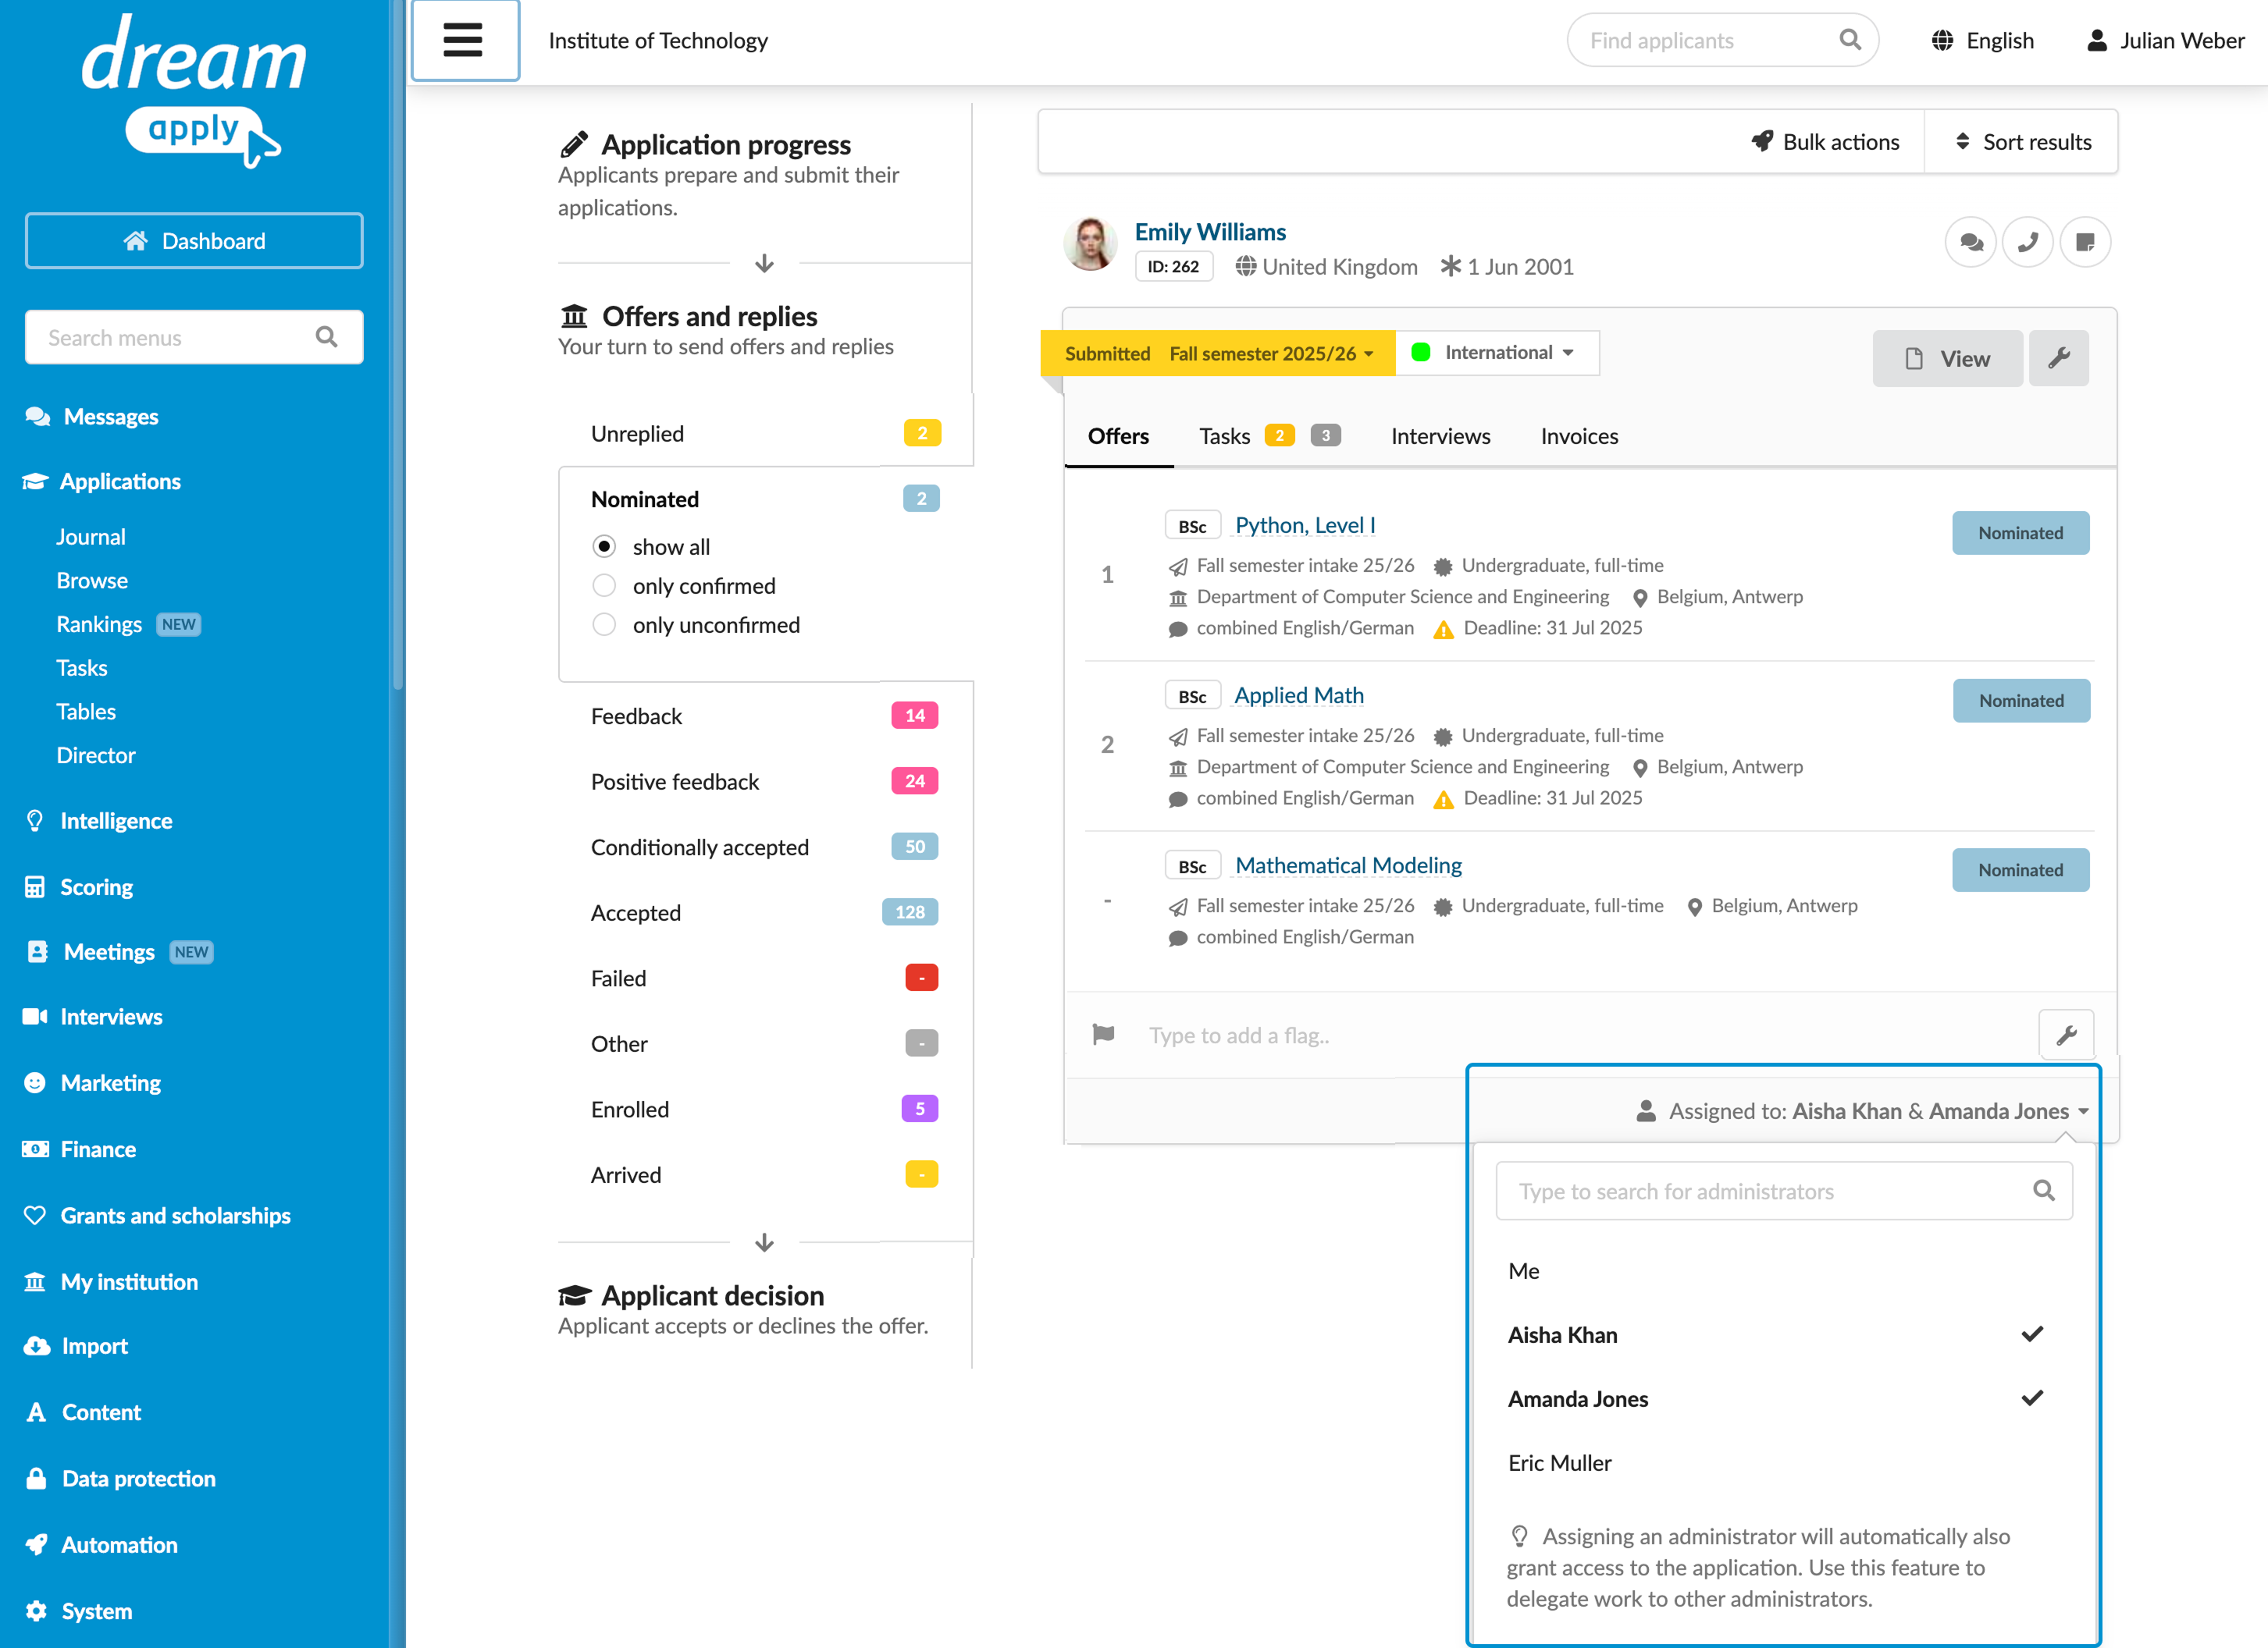Switch to the Invoices tab
This screenshot has height=1648, width=2268.
1579,435
